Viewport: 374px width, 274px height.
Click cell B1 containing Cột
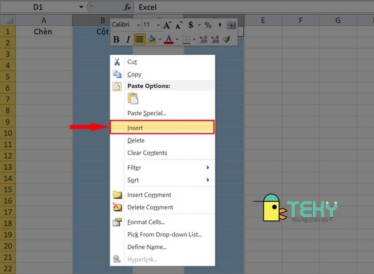coord(103,32)
